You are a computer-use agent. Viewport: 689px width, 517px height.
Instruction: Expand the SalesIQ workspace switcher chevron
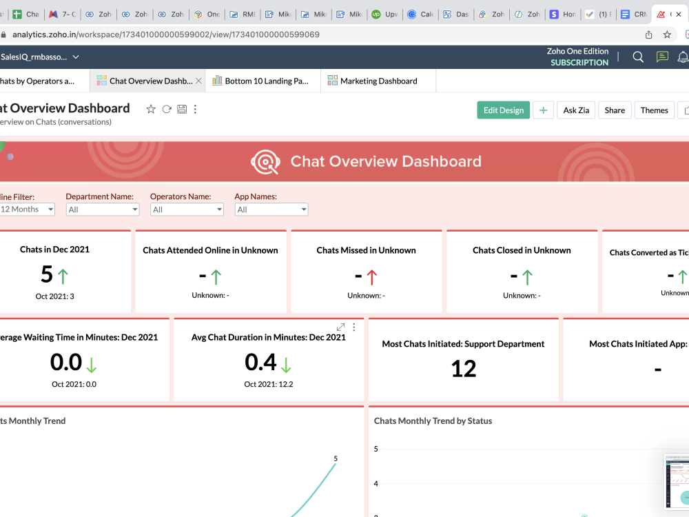(76, 57)
